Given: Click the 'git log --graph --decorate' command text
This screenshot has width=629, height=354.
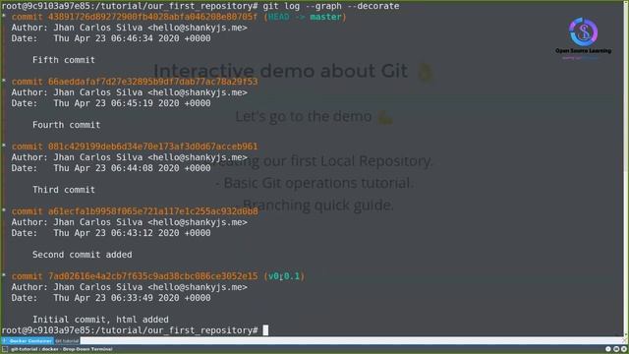Looking at the screenshot, I should 331,6.
